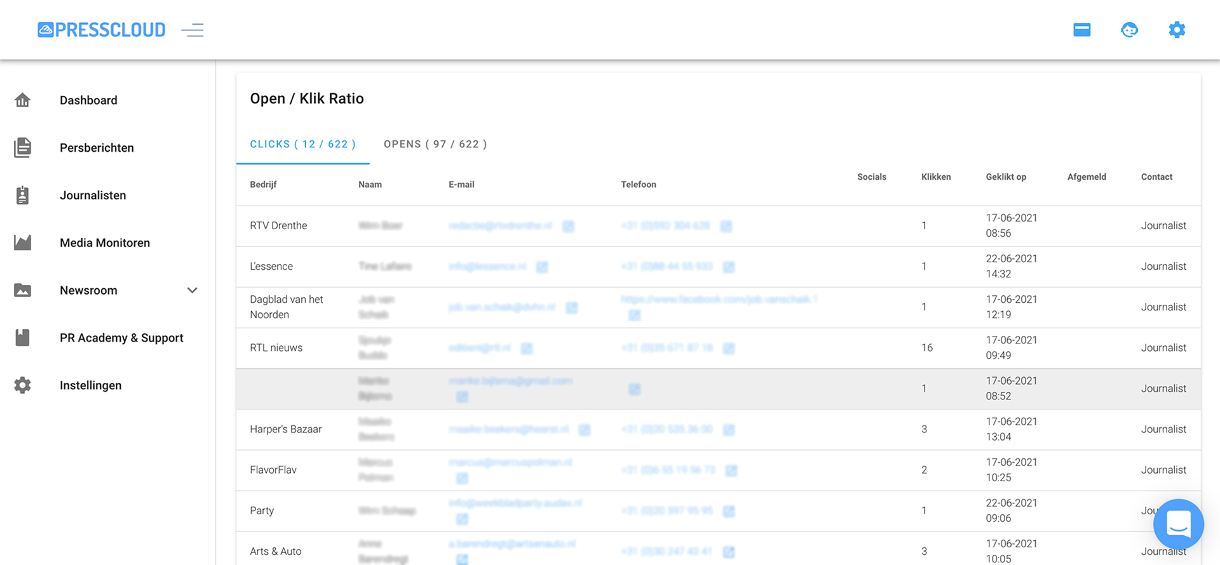Expand the Newsroom submenu chevron
This screenshot has height=565, width=1220.
[x=192, y=290]
